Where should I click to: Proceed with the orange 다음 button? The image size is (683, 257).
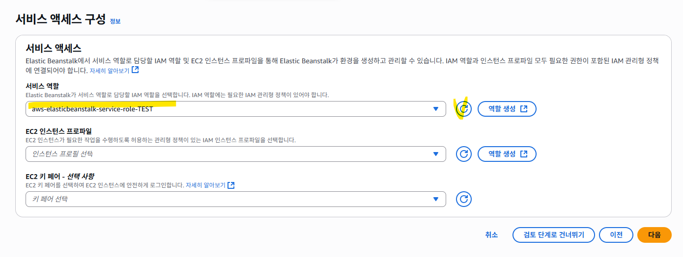[655, 235]
